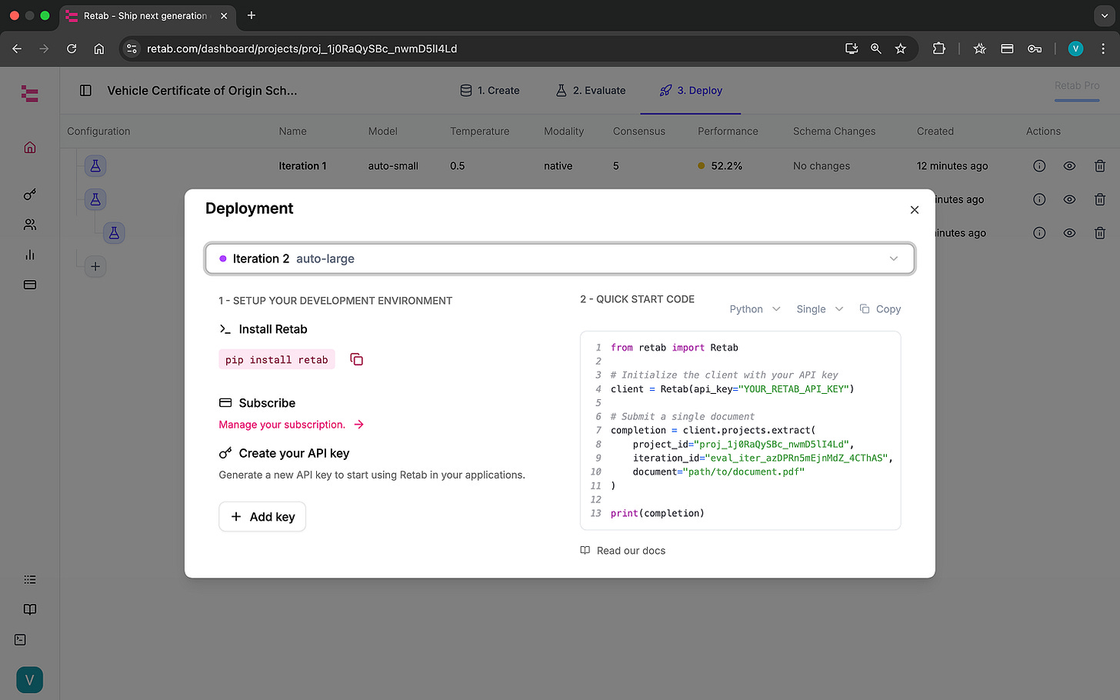View the third iteration with eye icon
1120x700 pixels.
click(x=1069, y=232)
